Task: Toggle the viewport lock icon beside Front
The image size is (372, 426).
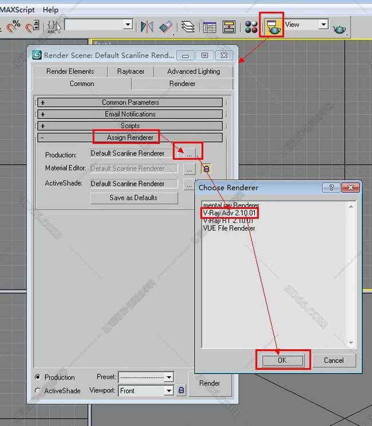Action: 181,391
